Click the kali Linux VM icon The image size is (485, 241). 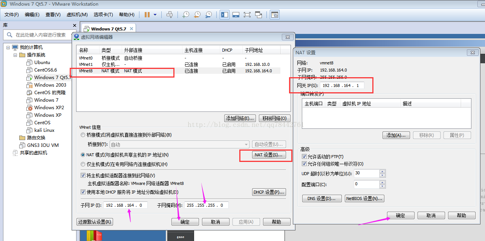tap(29, 130)
